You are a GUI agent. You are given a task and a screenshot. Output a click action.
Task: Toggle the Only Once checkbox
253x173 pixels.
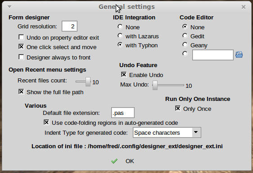click(178, 109)
